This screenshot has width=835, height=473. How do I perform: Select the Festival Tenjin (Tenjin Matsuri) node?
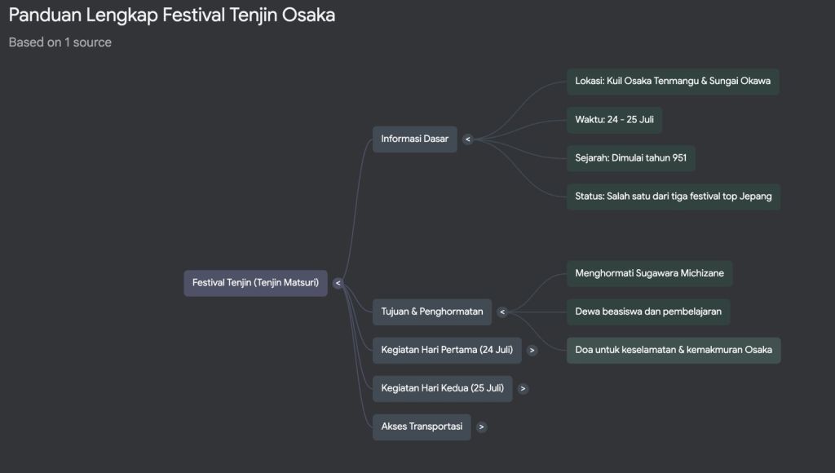[x=255, y=283]
